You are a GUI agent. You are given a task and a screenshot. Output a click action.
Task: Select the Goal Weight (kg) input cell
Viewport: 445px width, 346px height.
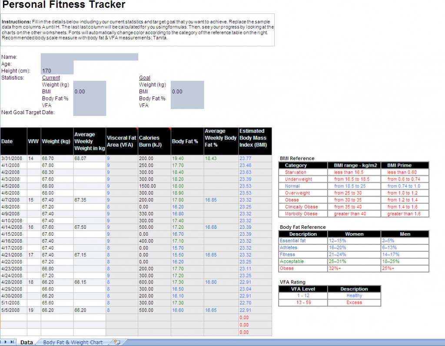[187, 85]
